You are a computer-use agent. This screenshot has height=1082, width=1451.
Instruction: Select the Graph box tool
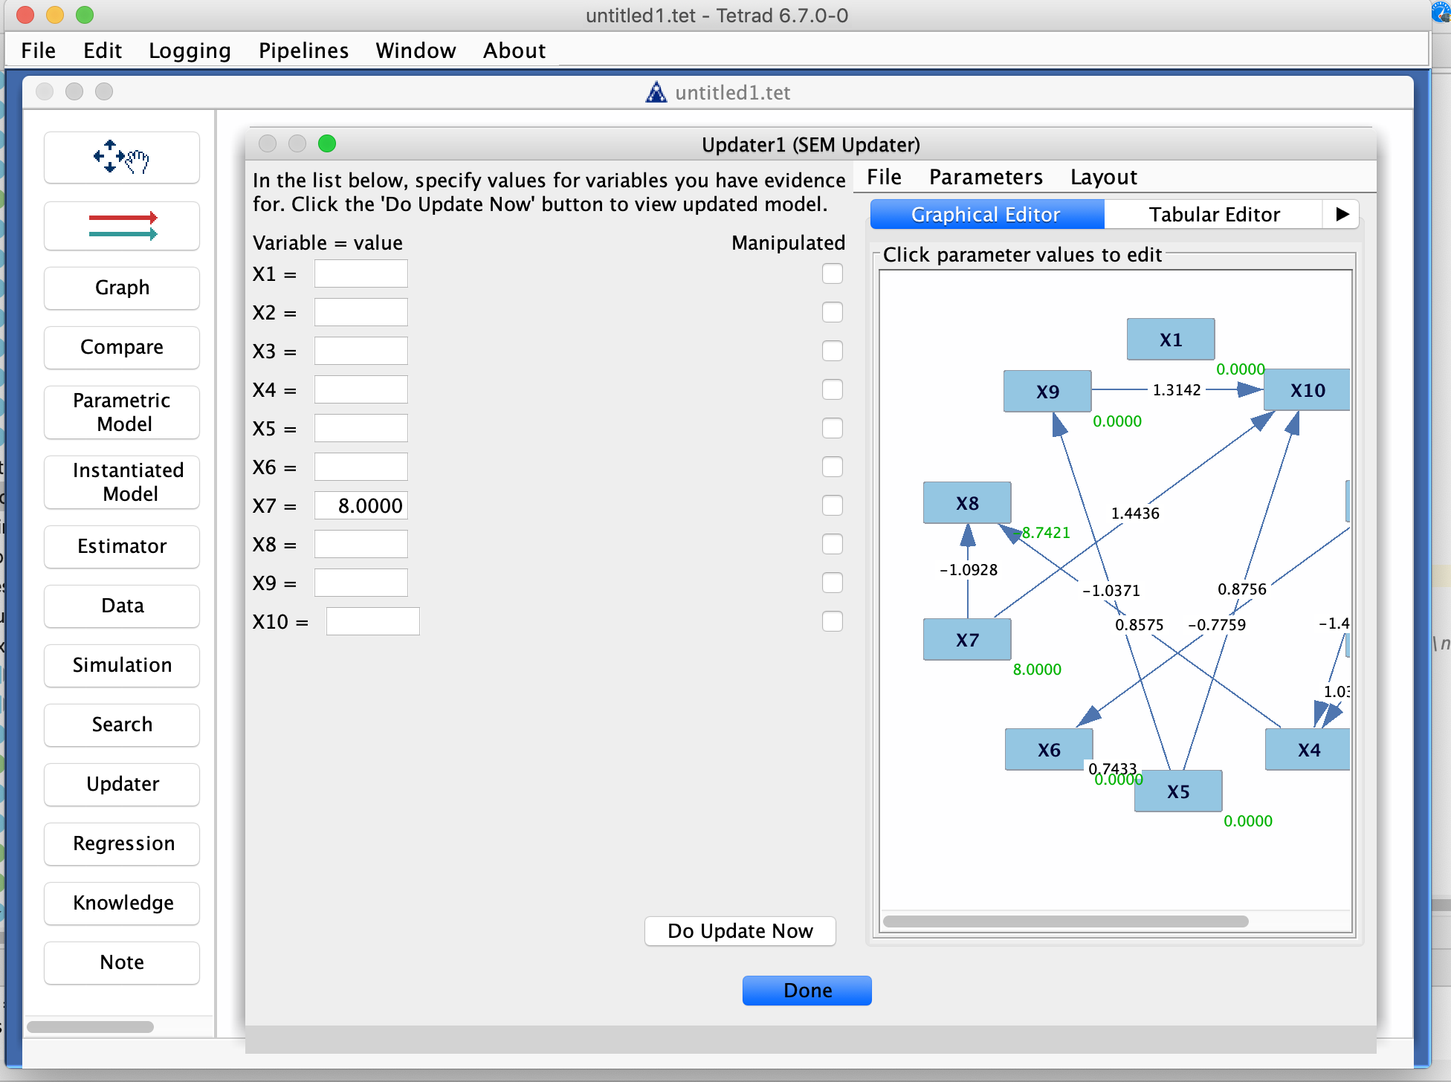(121, 288)
